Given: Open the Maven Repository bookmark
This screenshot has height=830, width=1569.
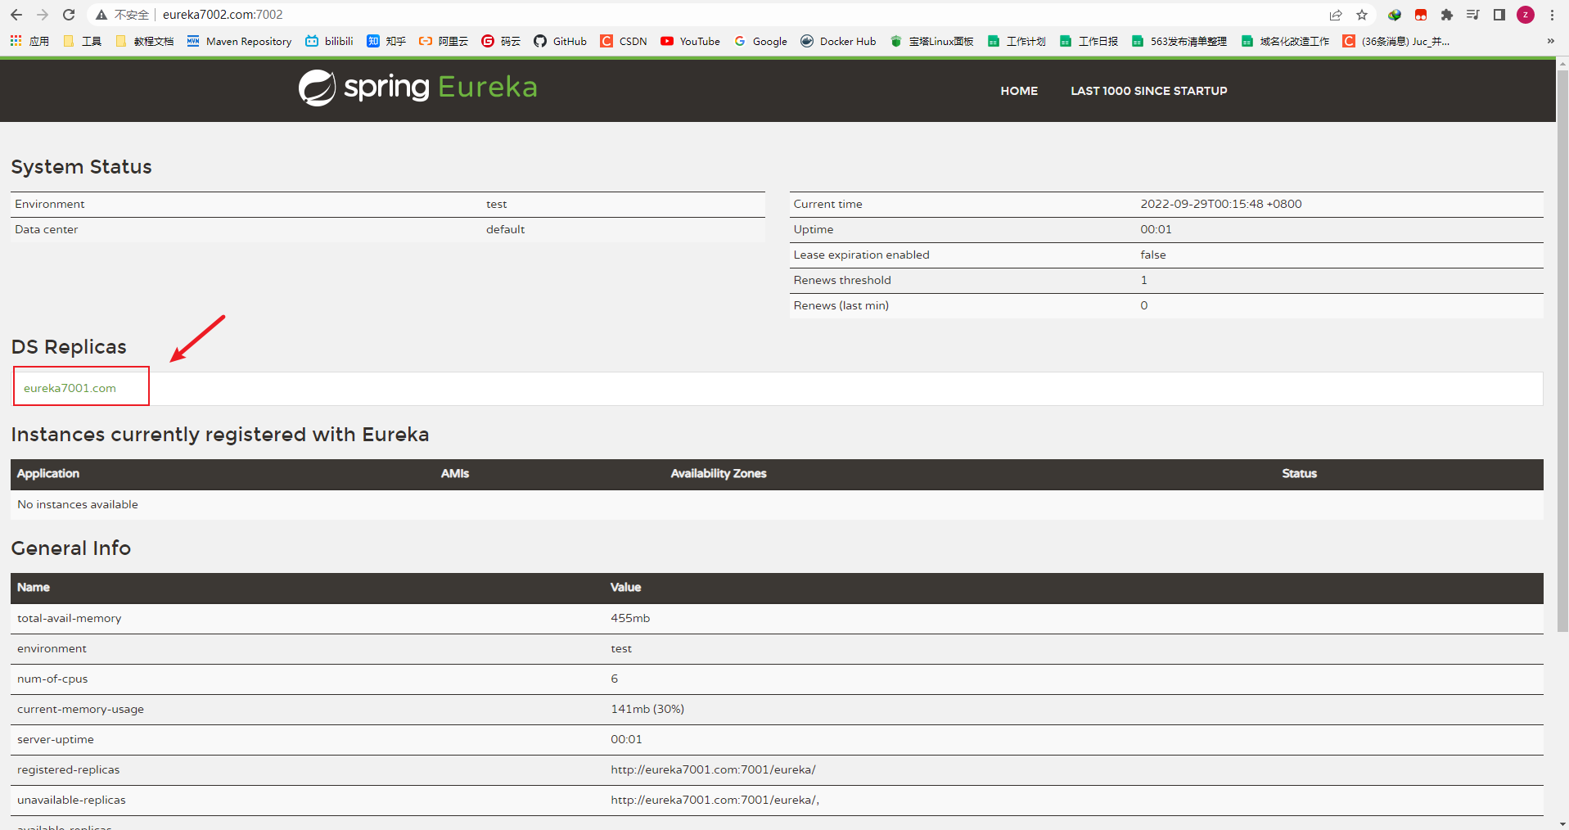Looking at the screenshot, I should [x=239, y=41].
